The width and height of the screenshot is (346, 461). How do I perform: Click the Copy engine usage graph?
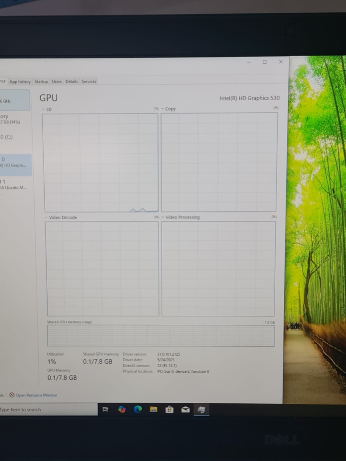click(219, 162)
